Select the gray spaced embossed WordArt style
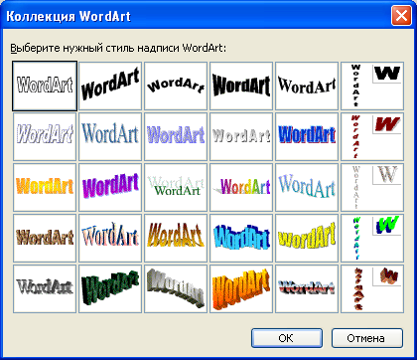Screen dimensions: 417x360 point(241,136)
